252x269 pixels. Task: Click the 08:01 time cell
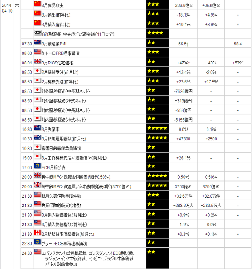[x=27, y=63]
